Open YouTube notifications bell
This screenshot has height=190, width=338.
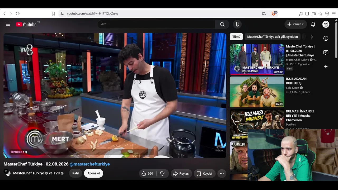tap(313, 24)
